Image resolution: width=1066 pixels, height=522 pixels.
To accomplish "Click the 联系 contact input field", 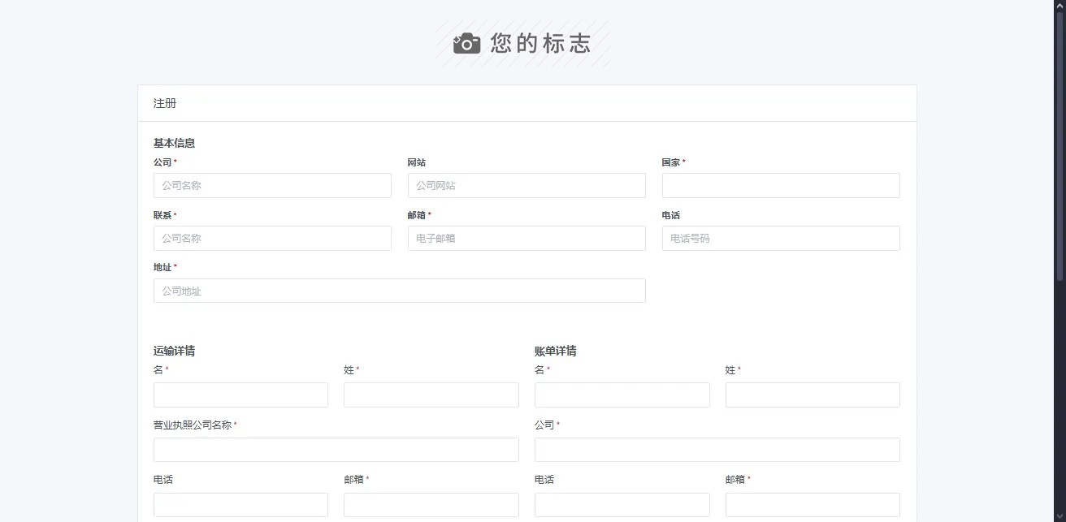I will [272, 238].
